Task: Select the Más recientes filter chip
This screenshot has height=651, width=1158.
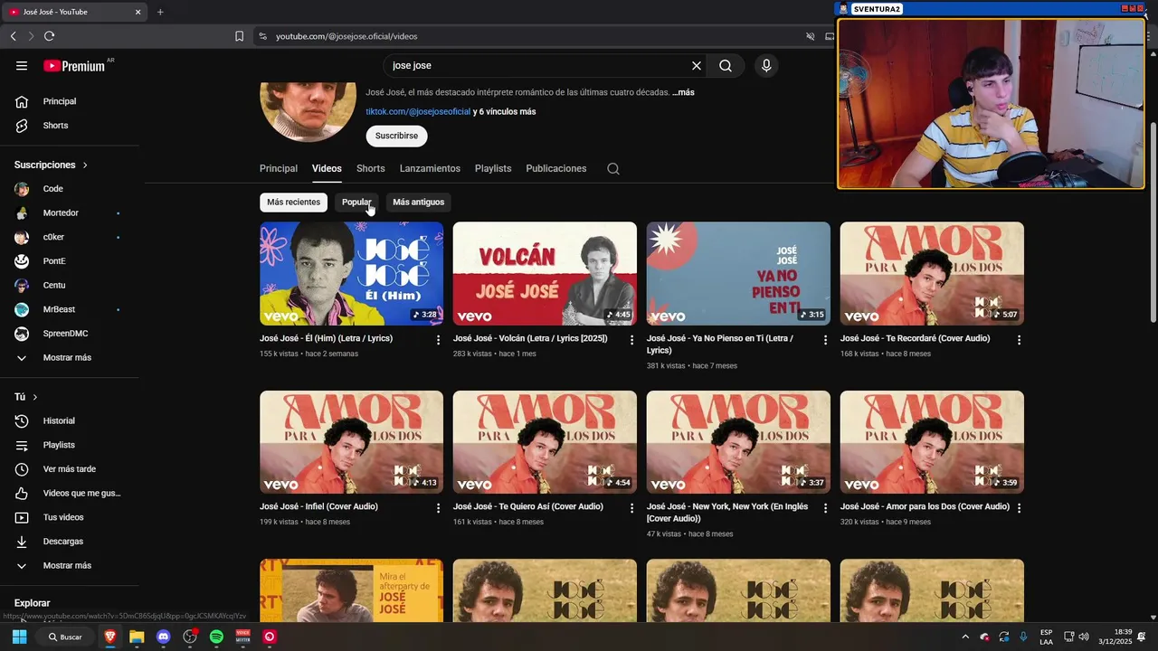Action: 293,202
